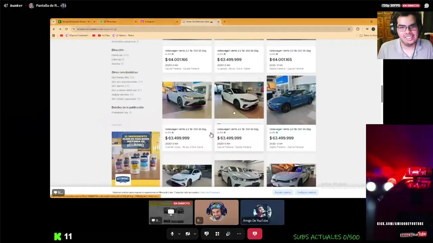Open the YouTube bookmark
The width and height of the screenshot is (433, 243).
click(x=104, y=35)
